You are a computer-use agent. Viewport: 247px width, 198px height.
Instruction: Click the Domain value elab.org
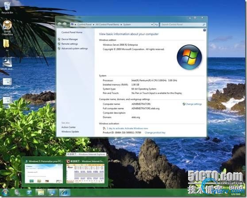(135, 117)
